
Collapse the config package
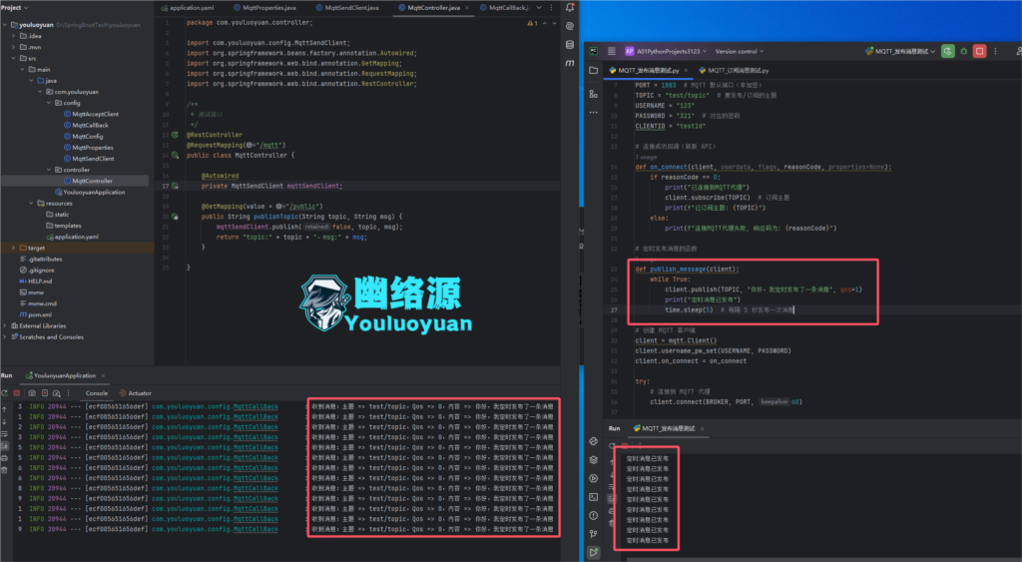point(49,103)
